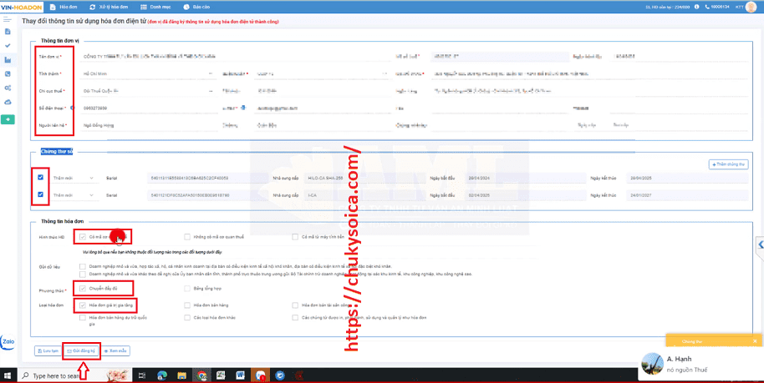The width and height of the screenshot is (764, 383).
Task: Open the gears settings icon in left sidebar
Action: point(8,88)
